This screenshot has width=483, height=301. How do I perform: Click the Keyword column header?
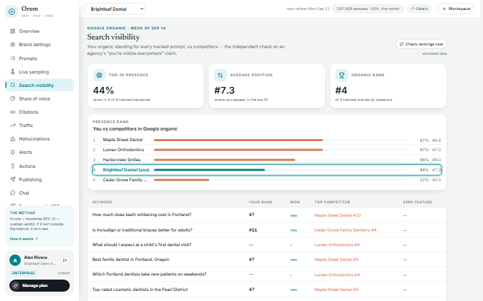click(x=102, y=202)
